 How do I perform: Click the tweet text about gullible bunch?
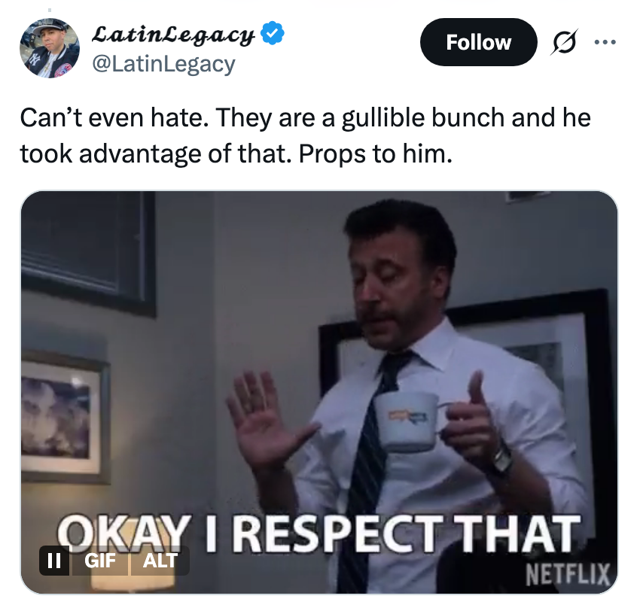pos(305,135)
